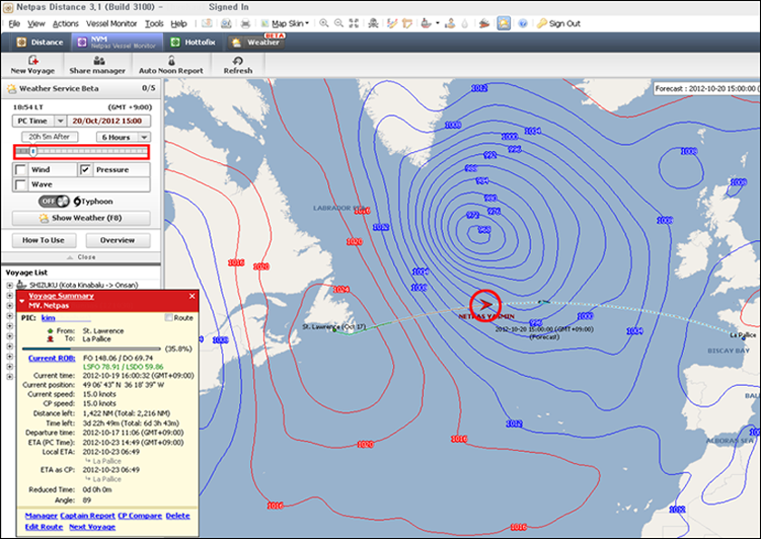The height and width of the screenshot is (539, 761).
Task: Collapse the weather panel using Close
Action: tap(81, 257)
